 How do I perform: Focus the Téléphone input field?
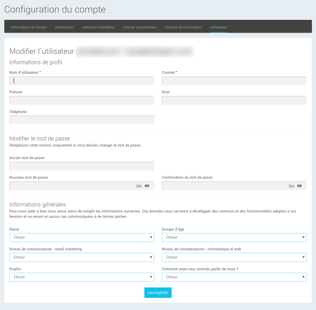[x=81, y=120]
